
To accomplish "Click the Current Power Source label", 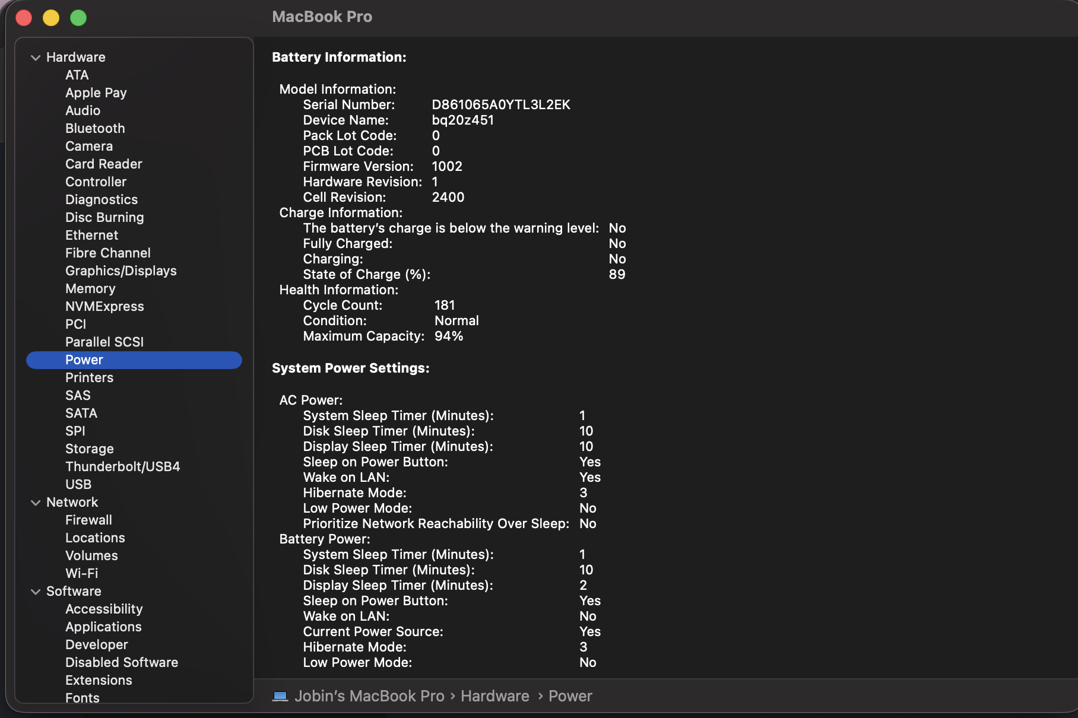I will pyautogui.click(x=373, y=631).
